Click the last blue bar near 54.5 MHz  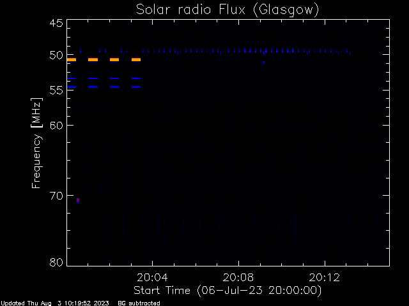136,87
